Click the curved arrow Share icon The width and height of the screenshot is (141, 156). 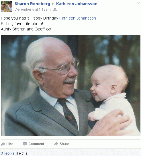56,144
